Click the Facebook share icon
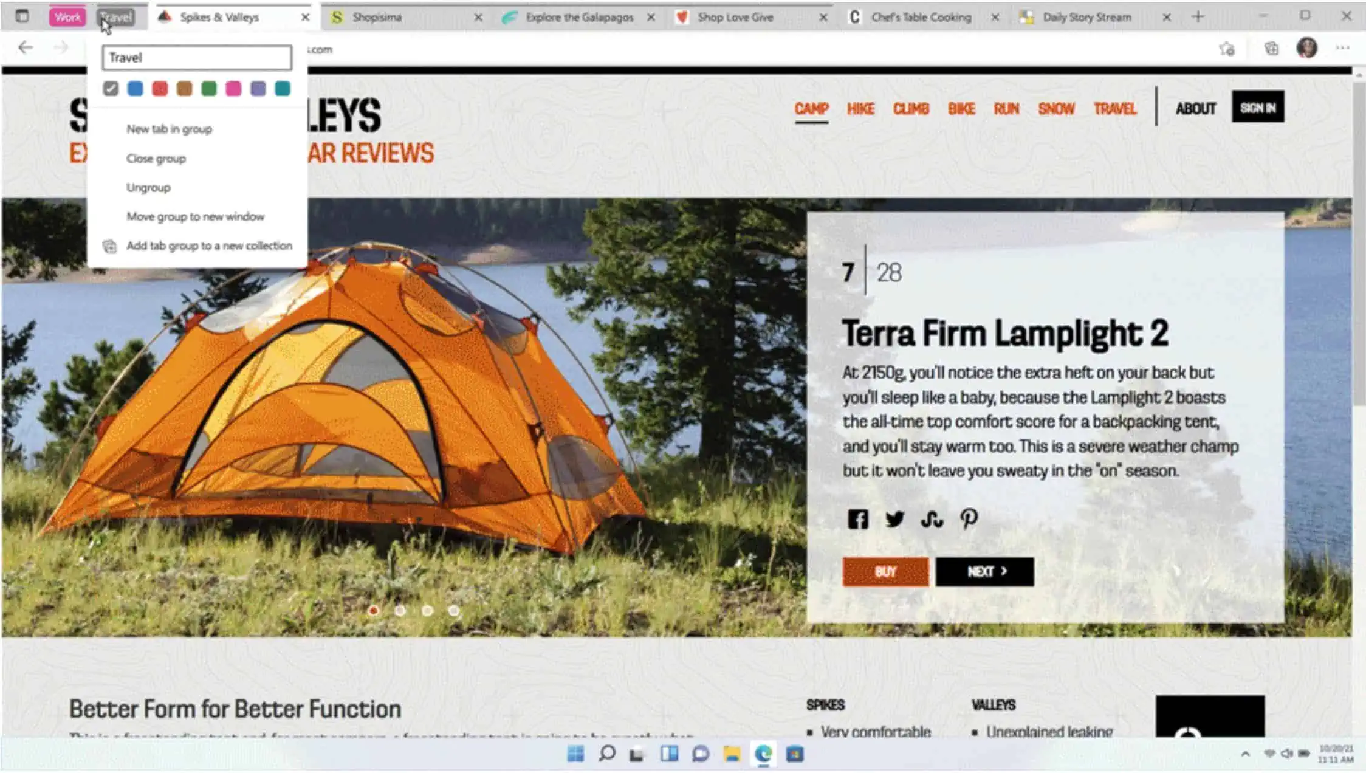 pyautogui.click(x=857, y=520)
